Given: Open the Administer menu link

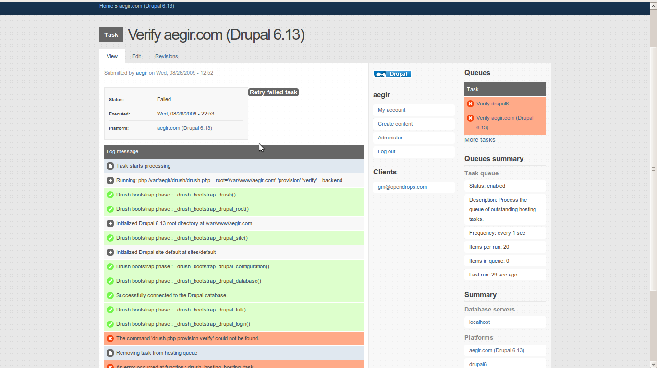Looking at the screenshot, I should coord(390,138).
